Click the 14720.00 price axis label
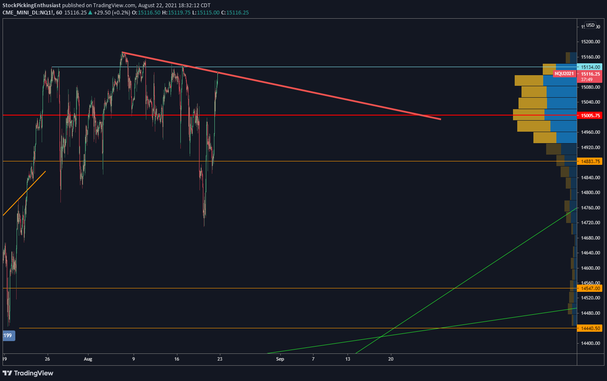 click(x=591, y=223)
